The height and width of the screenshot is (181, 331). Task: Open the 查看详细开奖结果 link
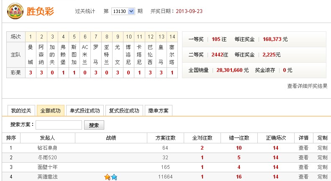[307, 86]
